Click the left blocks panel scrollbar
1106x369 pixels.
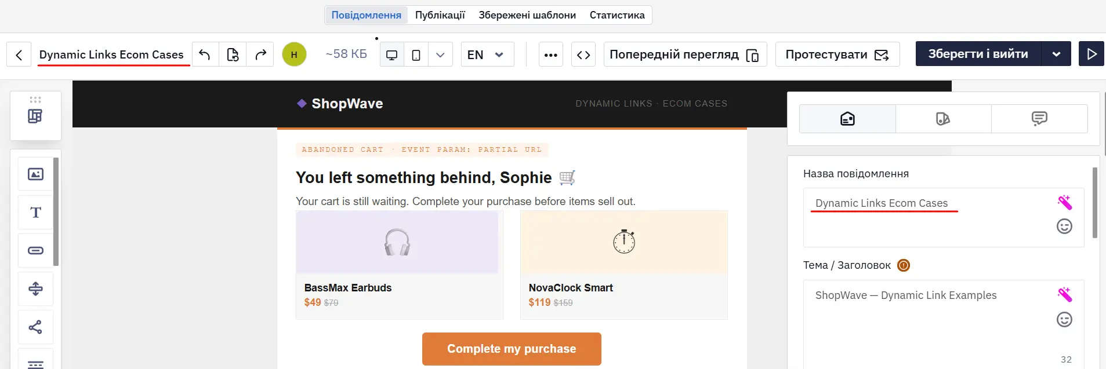[x=56, y=211]
